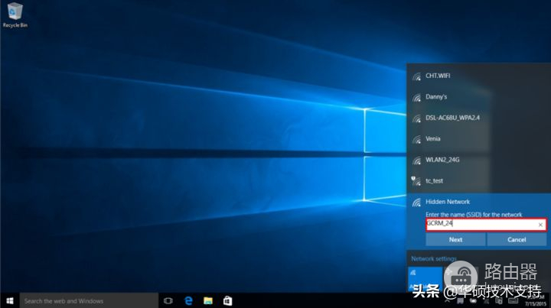Screen dimensions: 551x308
Task: Open Task View from the taskbar
Action: tap(168, 300)
